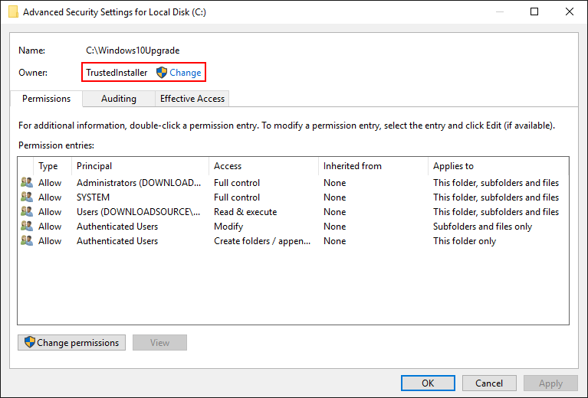This screenshot has height=398, width=588.
Task: Click user group icon of Administrators entry
Action: click(x=27, y=183)
